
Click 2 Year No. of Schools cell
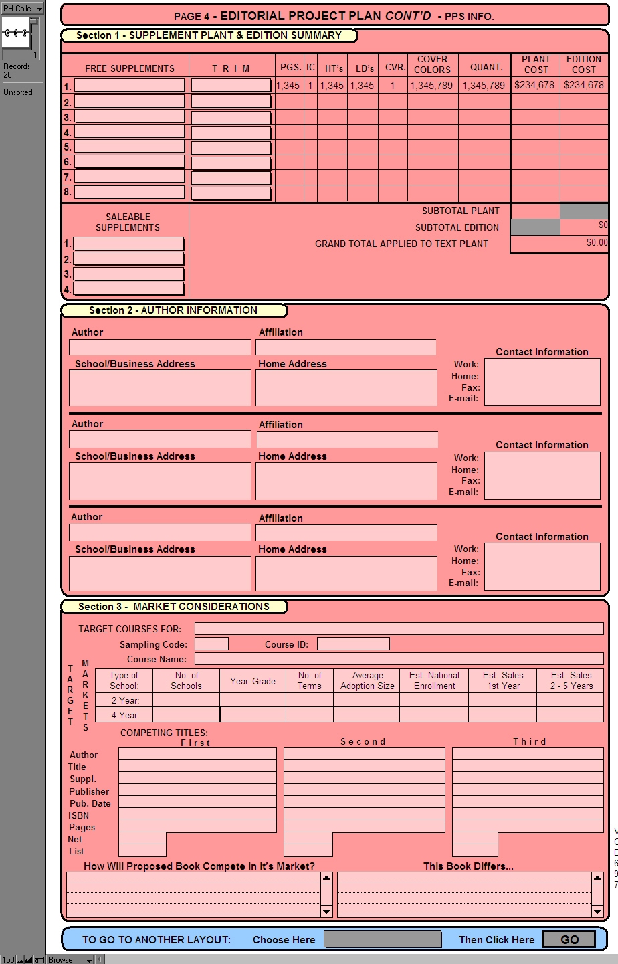pos(186,700)
